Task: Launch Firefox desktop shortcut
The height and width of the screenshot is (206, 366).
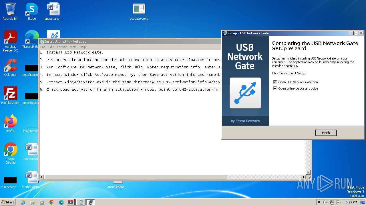Action: (10, 124)
